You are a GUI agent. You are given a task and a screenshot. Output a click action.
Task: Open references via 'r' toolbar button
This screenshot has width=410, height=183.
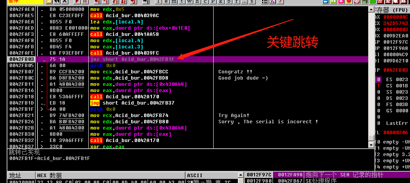(x=237, y=1)
